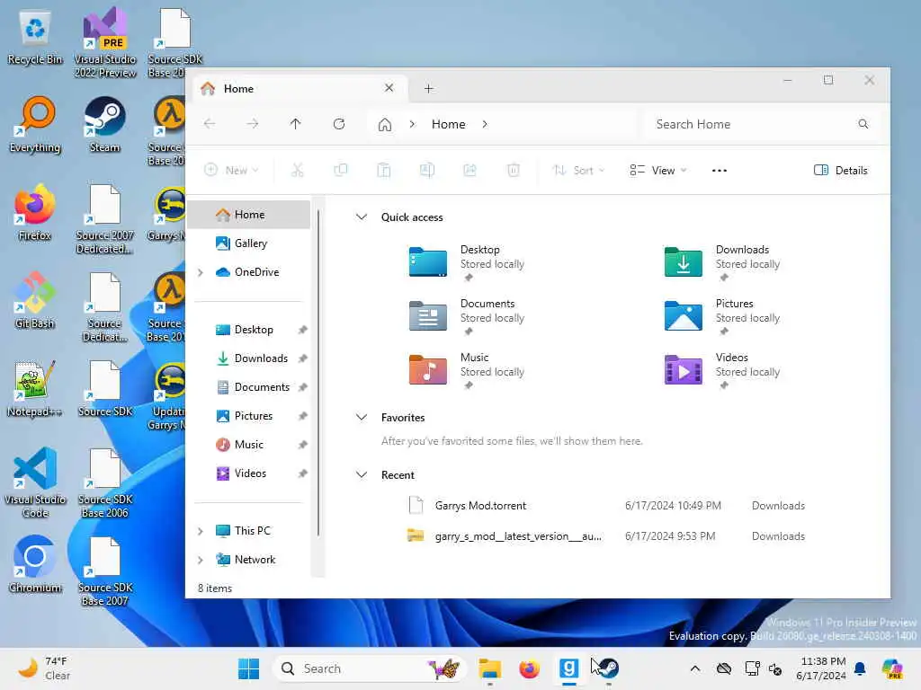Open Steam desktop shortcut
Image resolution: width=921 pixels, height=690 pixels.
point(104,124)
